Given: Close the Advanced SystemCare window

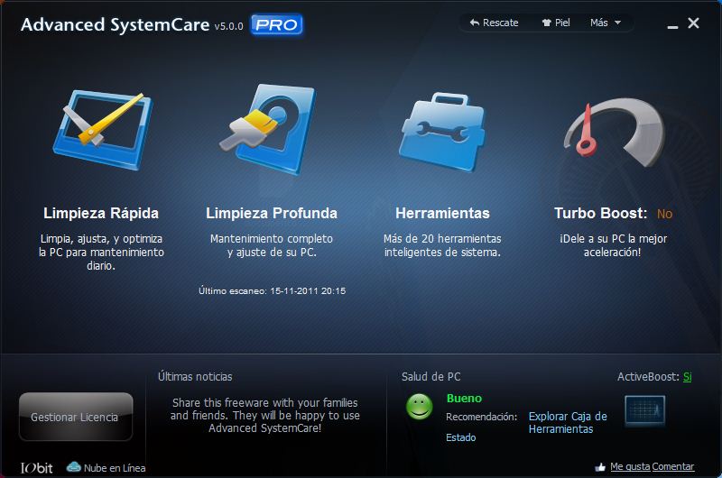Looking at the screenshot, I should [x=693, y=23].
